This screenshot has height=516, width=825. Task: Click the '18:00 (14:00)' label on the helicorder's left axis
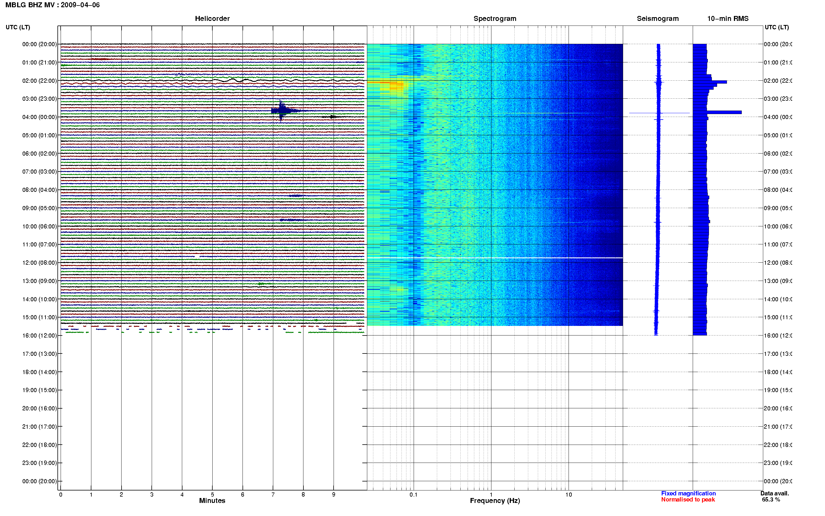[39, 372]
